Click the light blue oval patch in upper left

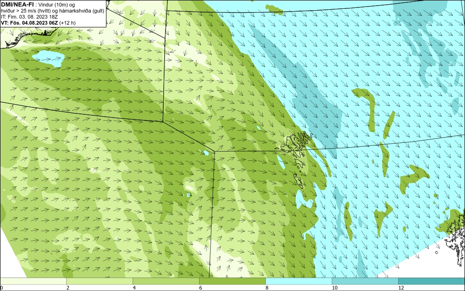(48, 58)
